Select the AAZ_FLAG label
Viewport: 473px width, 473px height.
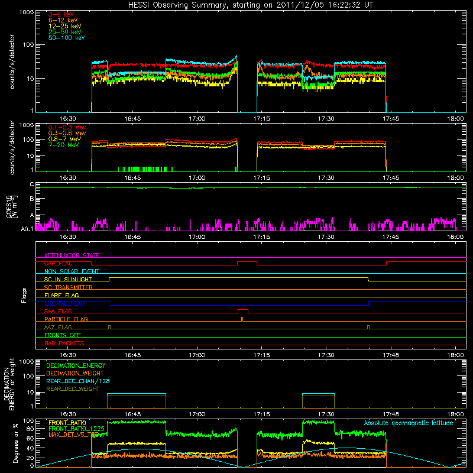coord(58,327)
